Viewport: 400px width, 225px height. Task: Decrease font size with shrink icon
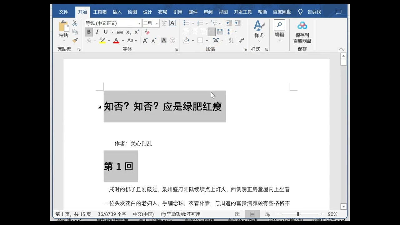pos(154,40)
